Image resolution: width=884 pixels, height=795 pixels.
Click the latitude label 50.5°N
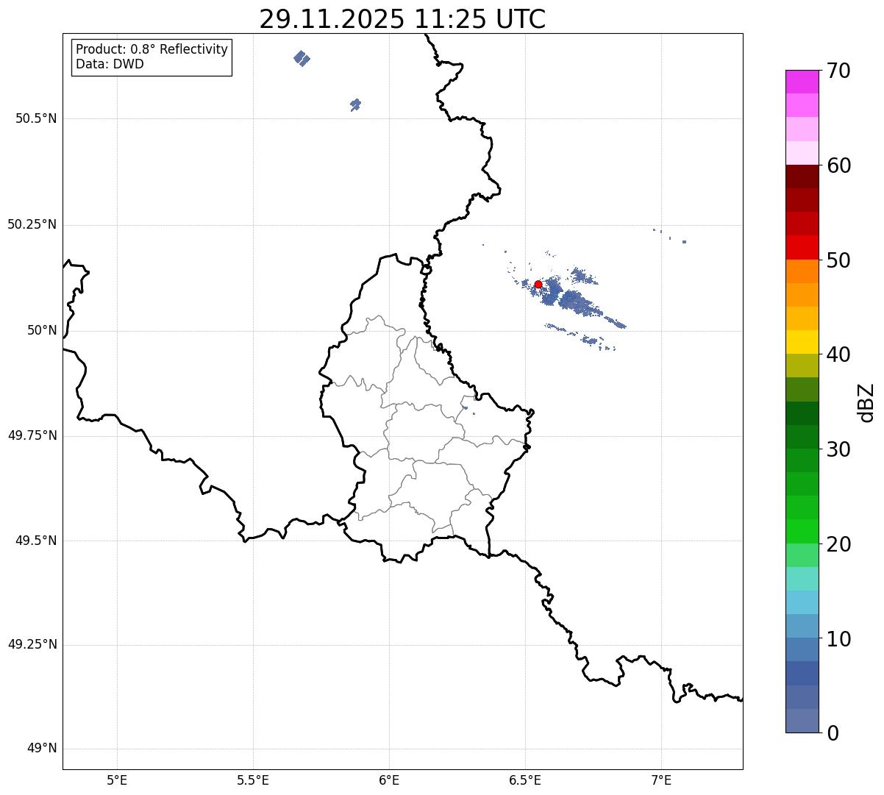click(x=36, y=118)
